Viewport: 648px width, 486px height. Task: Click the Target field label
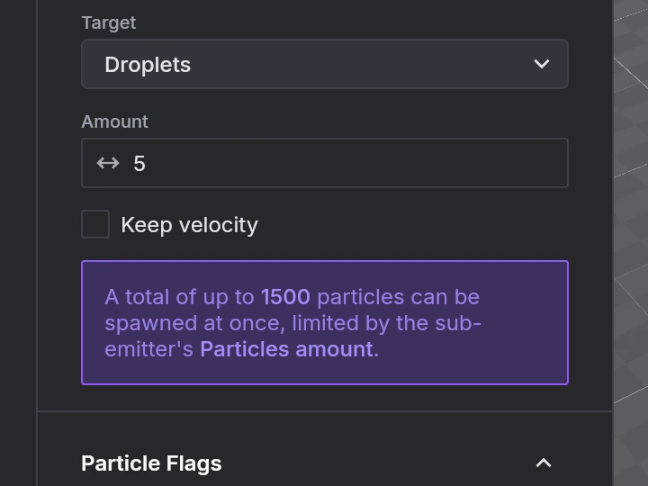tap(108, 22)
